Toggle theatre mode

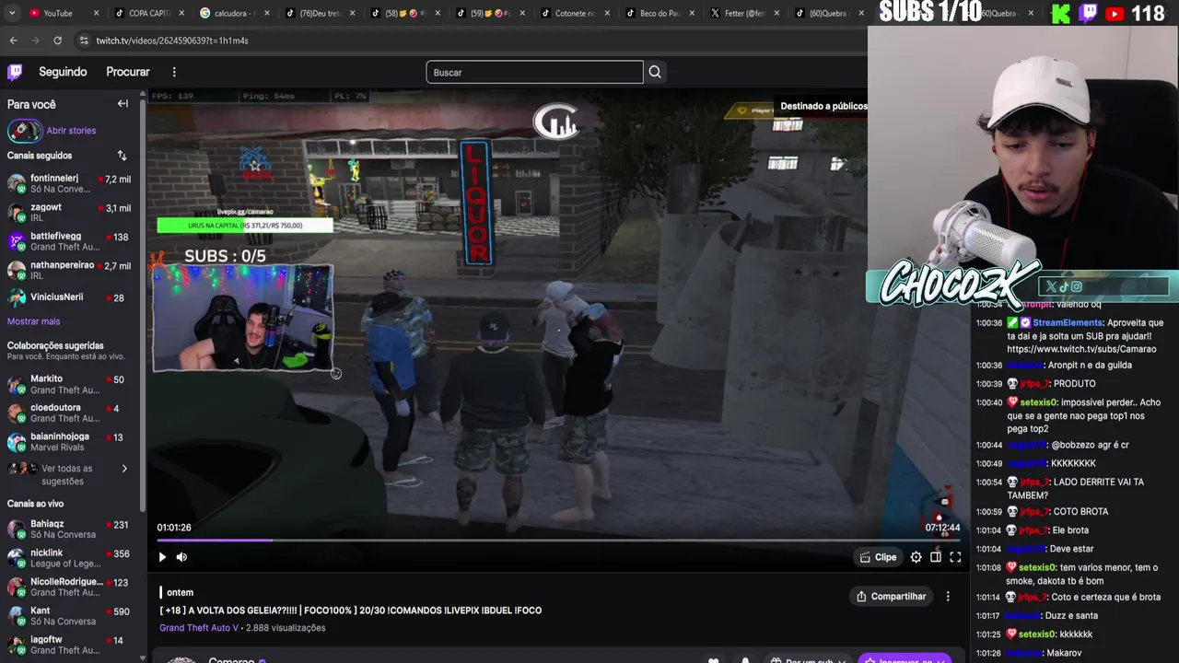[936, 557]
